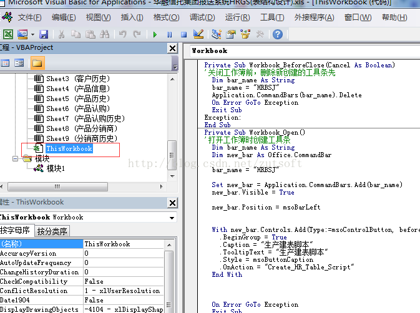The width and height of the screenshot is (420, 313).
Task: Click the CheckCompatibility False value
Action: (124, 281)
